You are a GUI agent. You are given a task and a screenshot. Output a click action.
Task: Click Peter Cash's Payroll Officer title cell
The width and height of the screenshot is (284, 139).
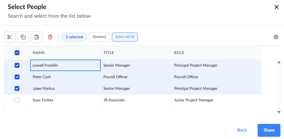click(136, 77)
